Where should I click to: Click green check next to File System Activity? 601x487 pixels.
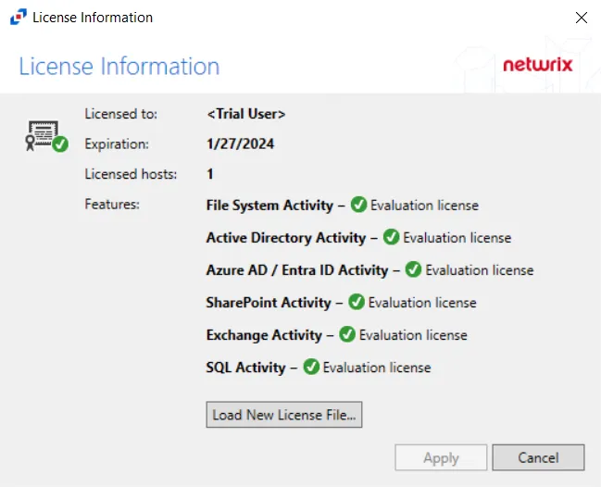[358, 205]
